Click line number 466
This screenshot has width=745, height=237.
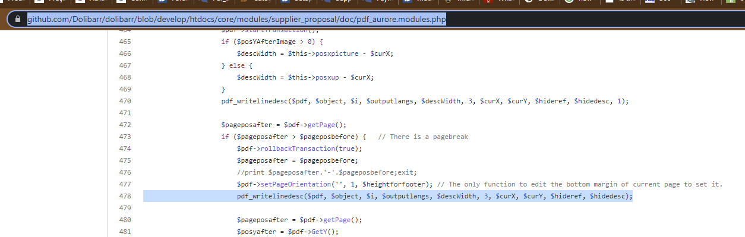pos(125,53)
